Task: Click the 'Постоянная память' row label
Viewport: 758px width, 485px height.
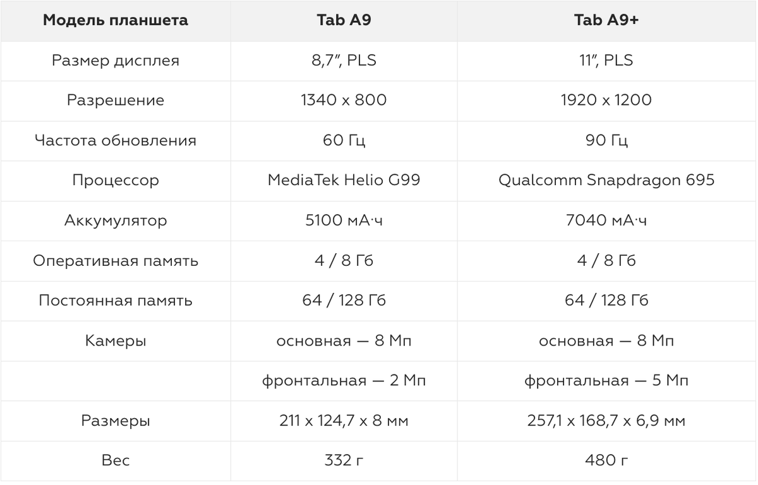Action: (x=116, y=301)
